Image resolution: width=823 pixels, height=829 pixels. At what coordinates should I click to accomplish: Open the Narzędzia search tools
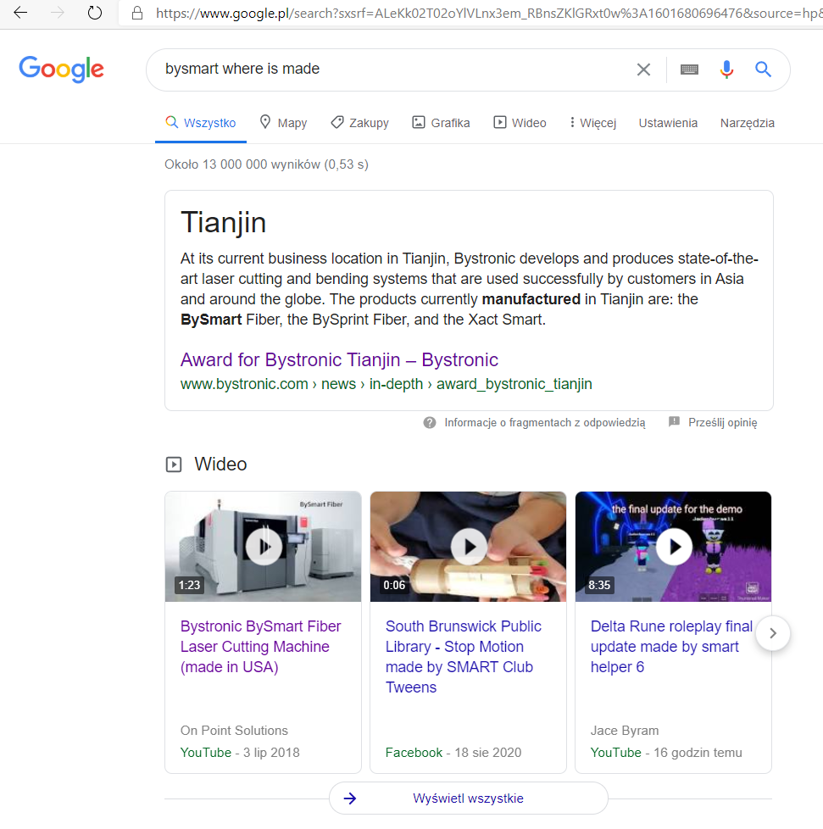(x=747, y=123)
